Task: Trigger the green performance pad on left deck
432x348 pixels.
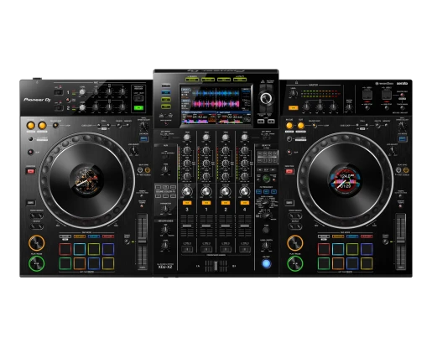Action: point(65,263)
